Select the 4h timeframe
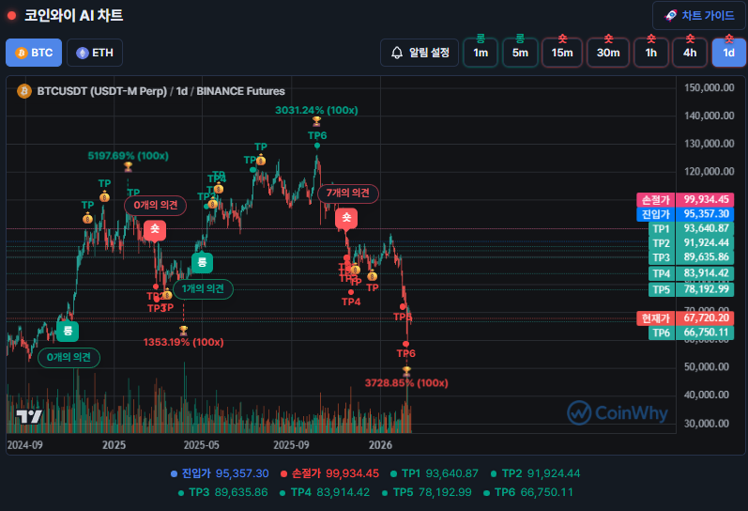Image resolution: width=748 pixels, height=511 pixels. (x=690, y=53)
